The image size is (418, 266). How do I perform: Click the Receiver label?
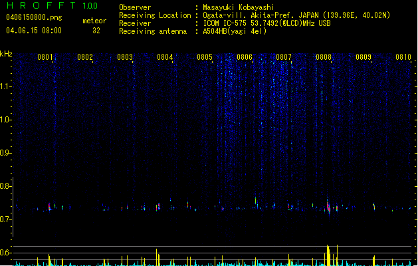coord(135,23)
